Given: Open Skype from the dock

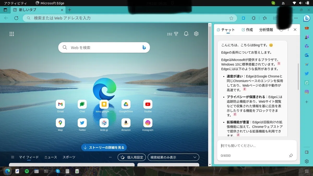Looking at the screenshot, I should tap(58, 171).
